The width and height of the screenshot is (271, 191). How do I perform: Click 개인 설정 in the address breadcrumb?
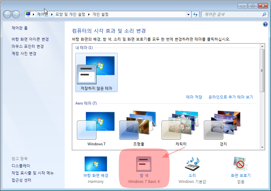100,14
